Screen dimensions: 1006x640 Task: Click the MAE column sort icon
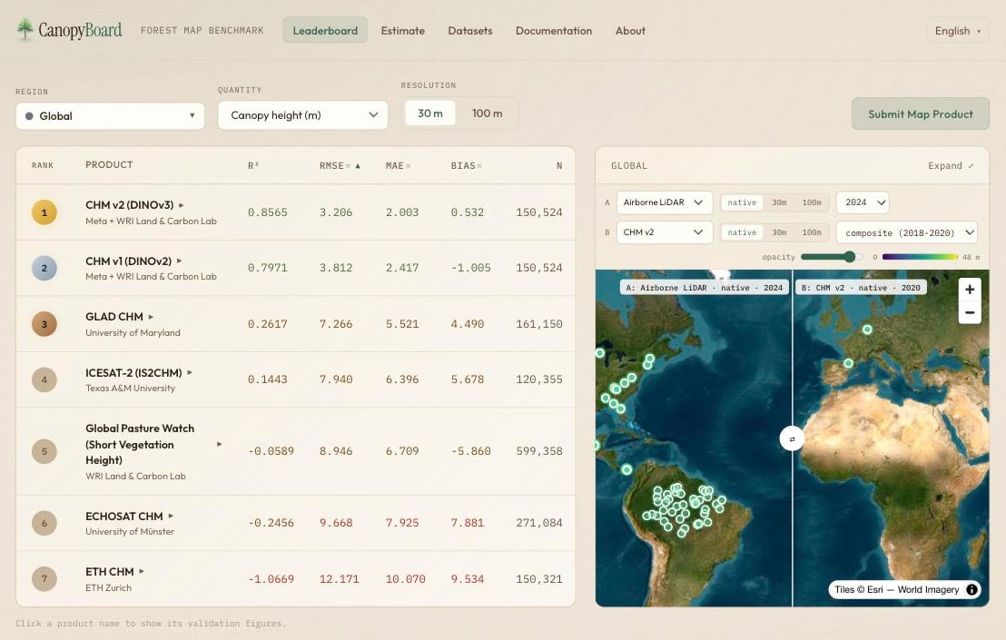point(408,165)
